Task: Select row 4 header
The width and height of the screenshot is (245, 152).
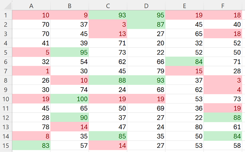Action: [x=6, y=43]
